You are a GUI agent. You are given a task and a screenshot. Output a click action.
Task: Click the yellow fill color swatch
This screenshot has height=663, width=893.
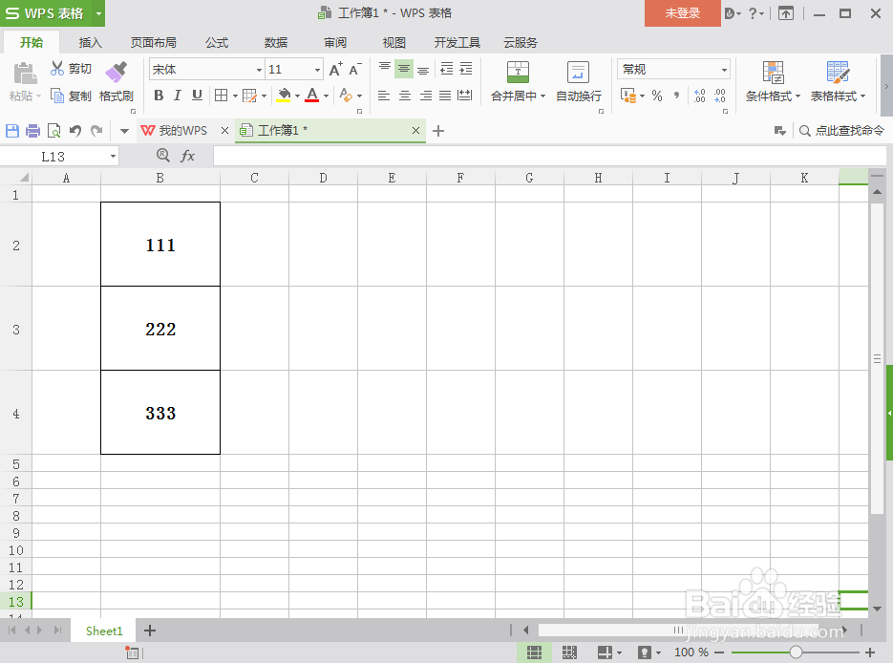(x=284, y=96)
